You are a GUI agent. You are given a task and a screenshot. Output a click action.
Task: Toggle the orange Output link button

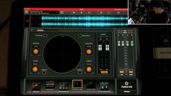point(104,72)
